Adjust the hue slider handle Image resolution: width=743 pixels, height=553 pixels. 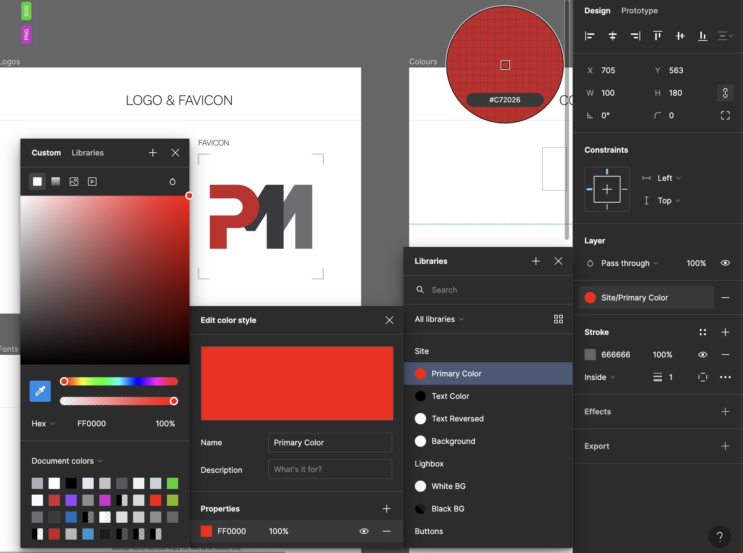64,381
